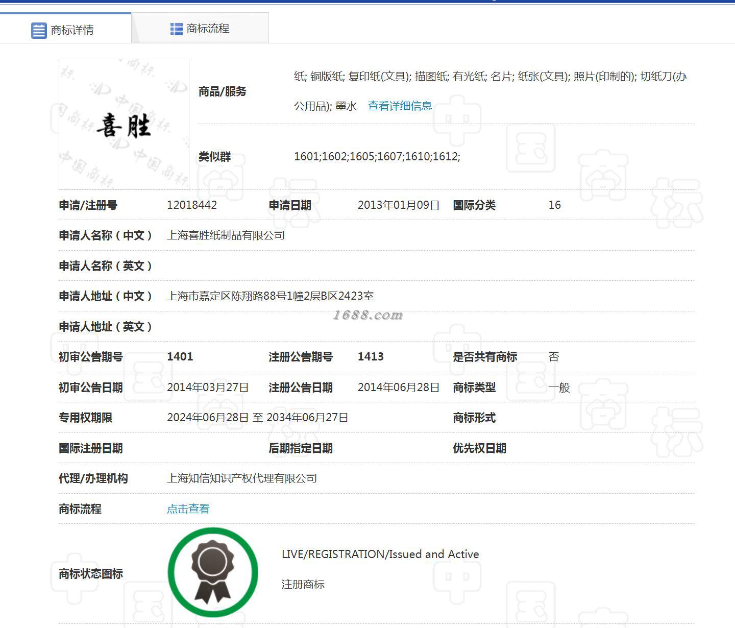Click the 代理/办理机构 label
Screen dimensions: 735x628
point(93,478)
